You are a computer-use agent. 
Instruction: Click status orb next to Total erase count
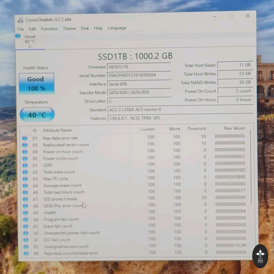(25, 172)
